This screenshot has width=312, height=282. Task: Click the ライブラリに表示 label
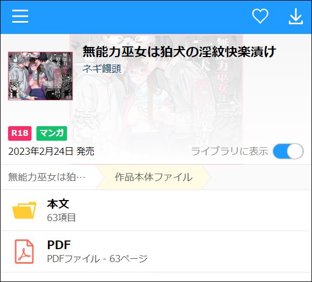[230, 152]
